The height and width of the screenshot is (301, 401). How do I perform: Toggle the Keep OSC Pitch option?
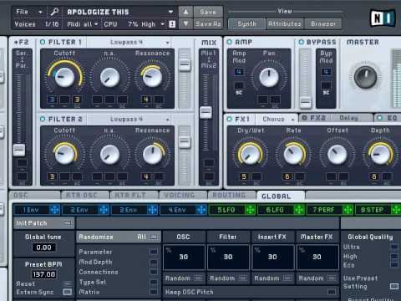click(x=332, y=292)
